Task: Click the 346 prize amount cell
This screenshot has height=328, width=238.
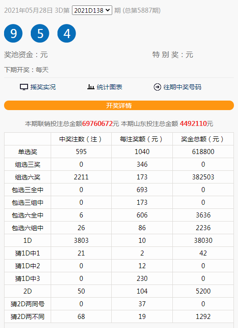Action: coord(142,164)
